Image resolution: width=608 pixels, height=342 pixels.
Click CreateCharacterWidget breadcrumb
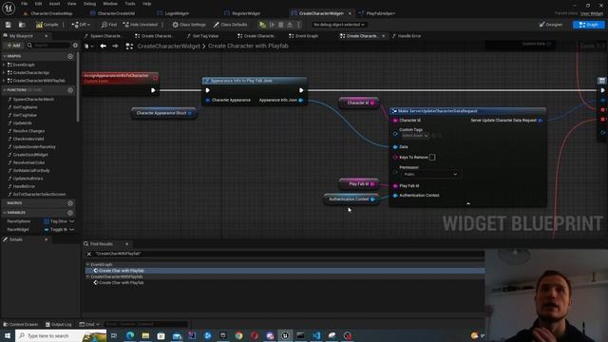click(x=169, y=47)
